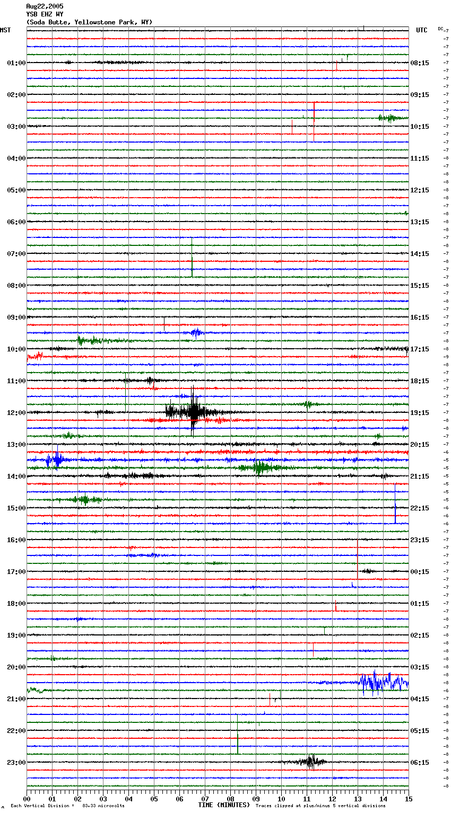Viewport: 451px width, 813px height.
Task: Select the '13:00' MST time label
Action: pos(16,445)
